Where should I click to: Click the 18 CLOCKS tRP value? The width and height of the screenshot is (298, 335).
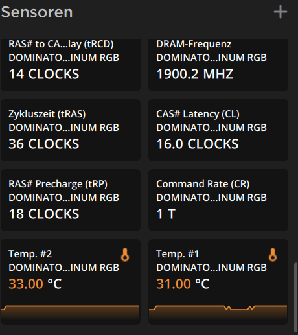point(44,214)
